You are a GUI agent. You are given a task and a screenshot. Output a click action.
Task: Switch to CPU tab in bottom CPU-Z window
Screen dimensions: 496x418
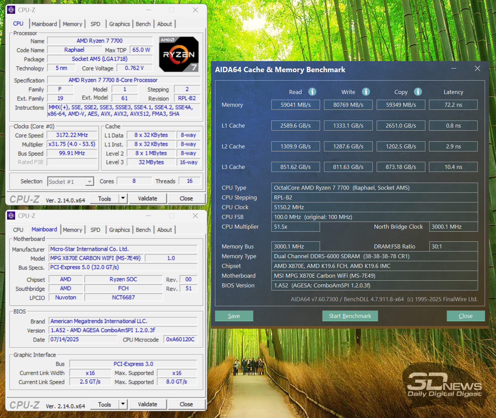pyautogui.click(x=18, y=230)
